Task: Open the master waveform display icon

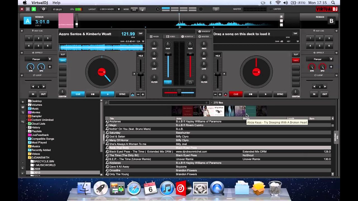Action: pyautogui.click(x=216, y=9)
